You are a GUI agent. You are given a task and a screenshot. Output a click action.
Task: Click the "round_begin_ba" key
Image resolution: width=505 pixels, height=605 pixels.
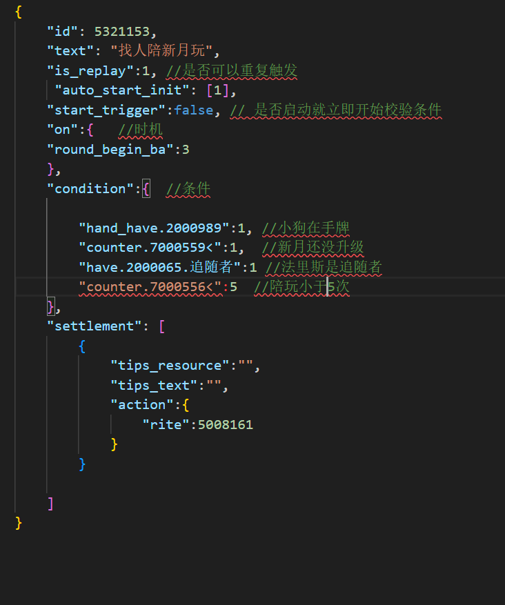pyautogui.click(x=108, y=149)
